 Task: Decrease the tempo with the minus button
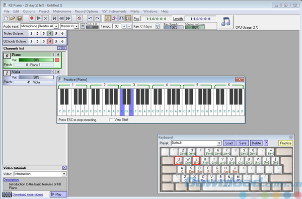[129, 26]
